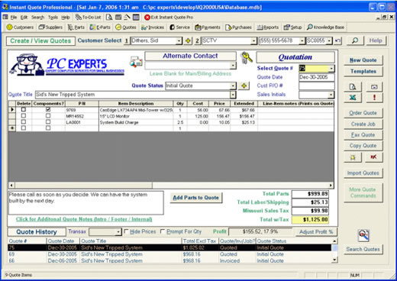Check Delete box for row LA0001

point(24,122)
